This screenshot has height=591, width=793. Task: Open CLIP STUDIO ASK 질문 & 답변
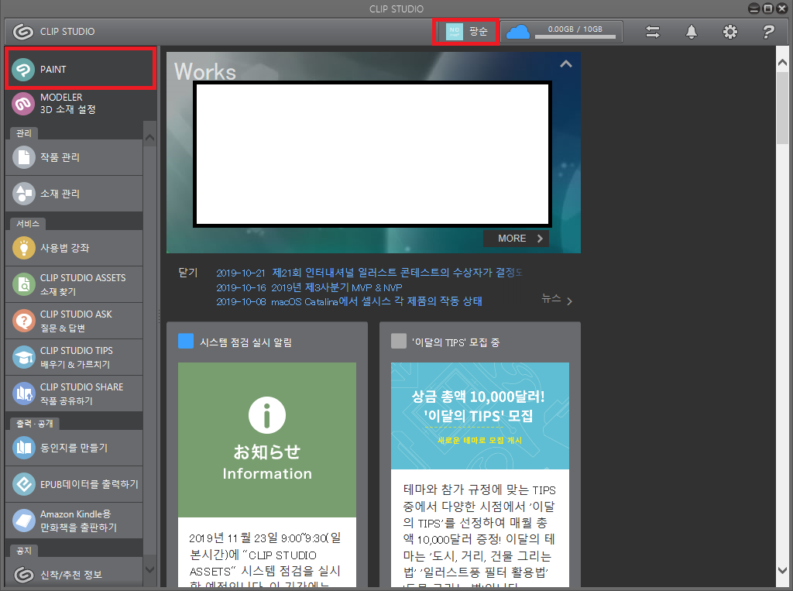(74, 321)
